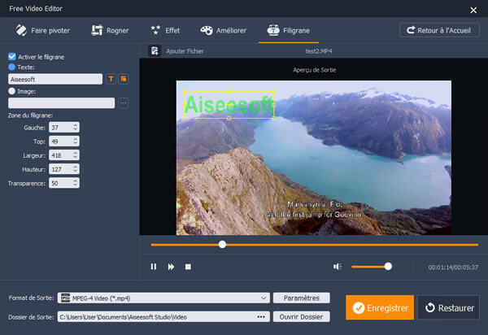Viewport: 488px width, 335px height.
Task: Expand the Format de Sortie dropdown
Action: tap(263, 298)
